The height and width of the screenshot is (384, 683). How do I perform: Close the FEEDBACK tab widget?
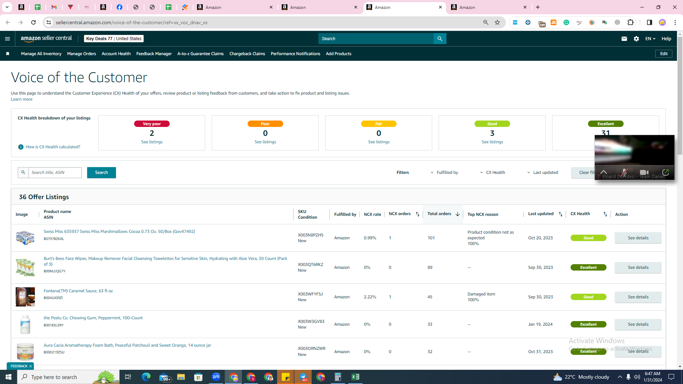tap(31, 366)
